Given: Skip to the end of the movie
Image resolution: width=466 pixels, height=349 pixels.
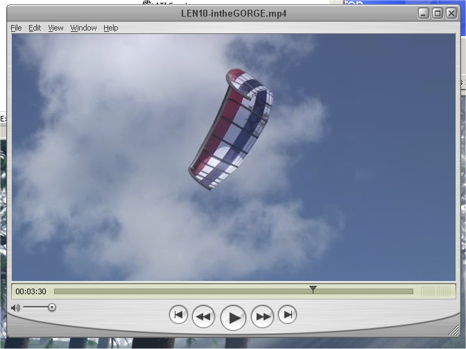Looking at the screenshot, I should [287, 315].
